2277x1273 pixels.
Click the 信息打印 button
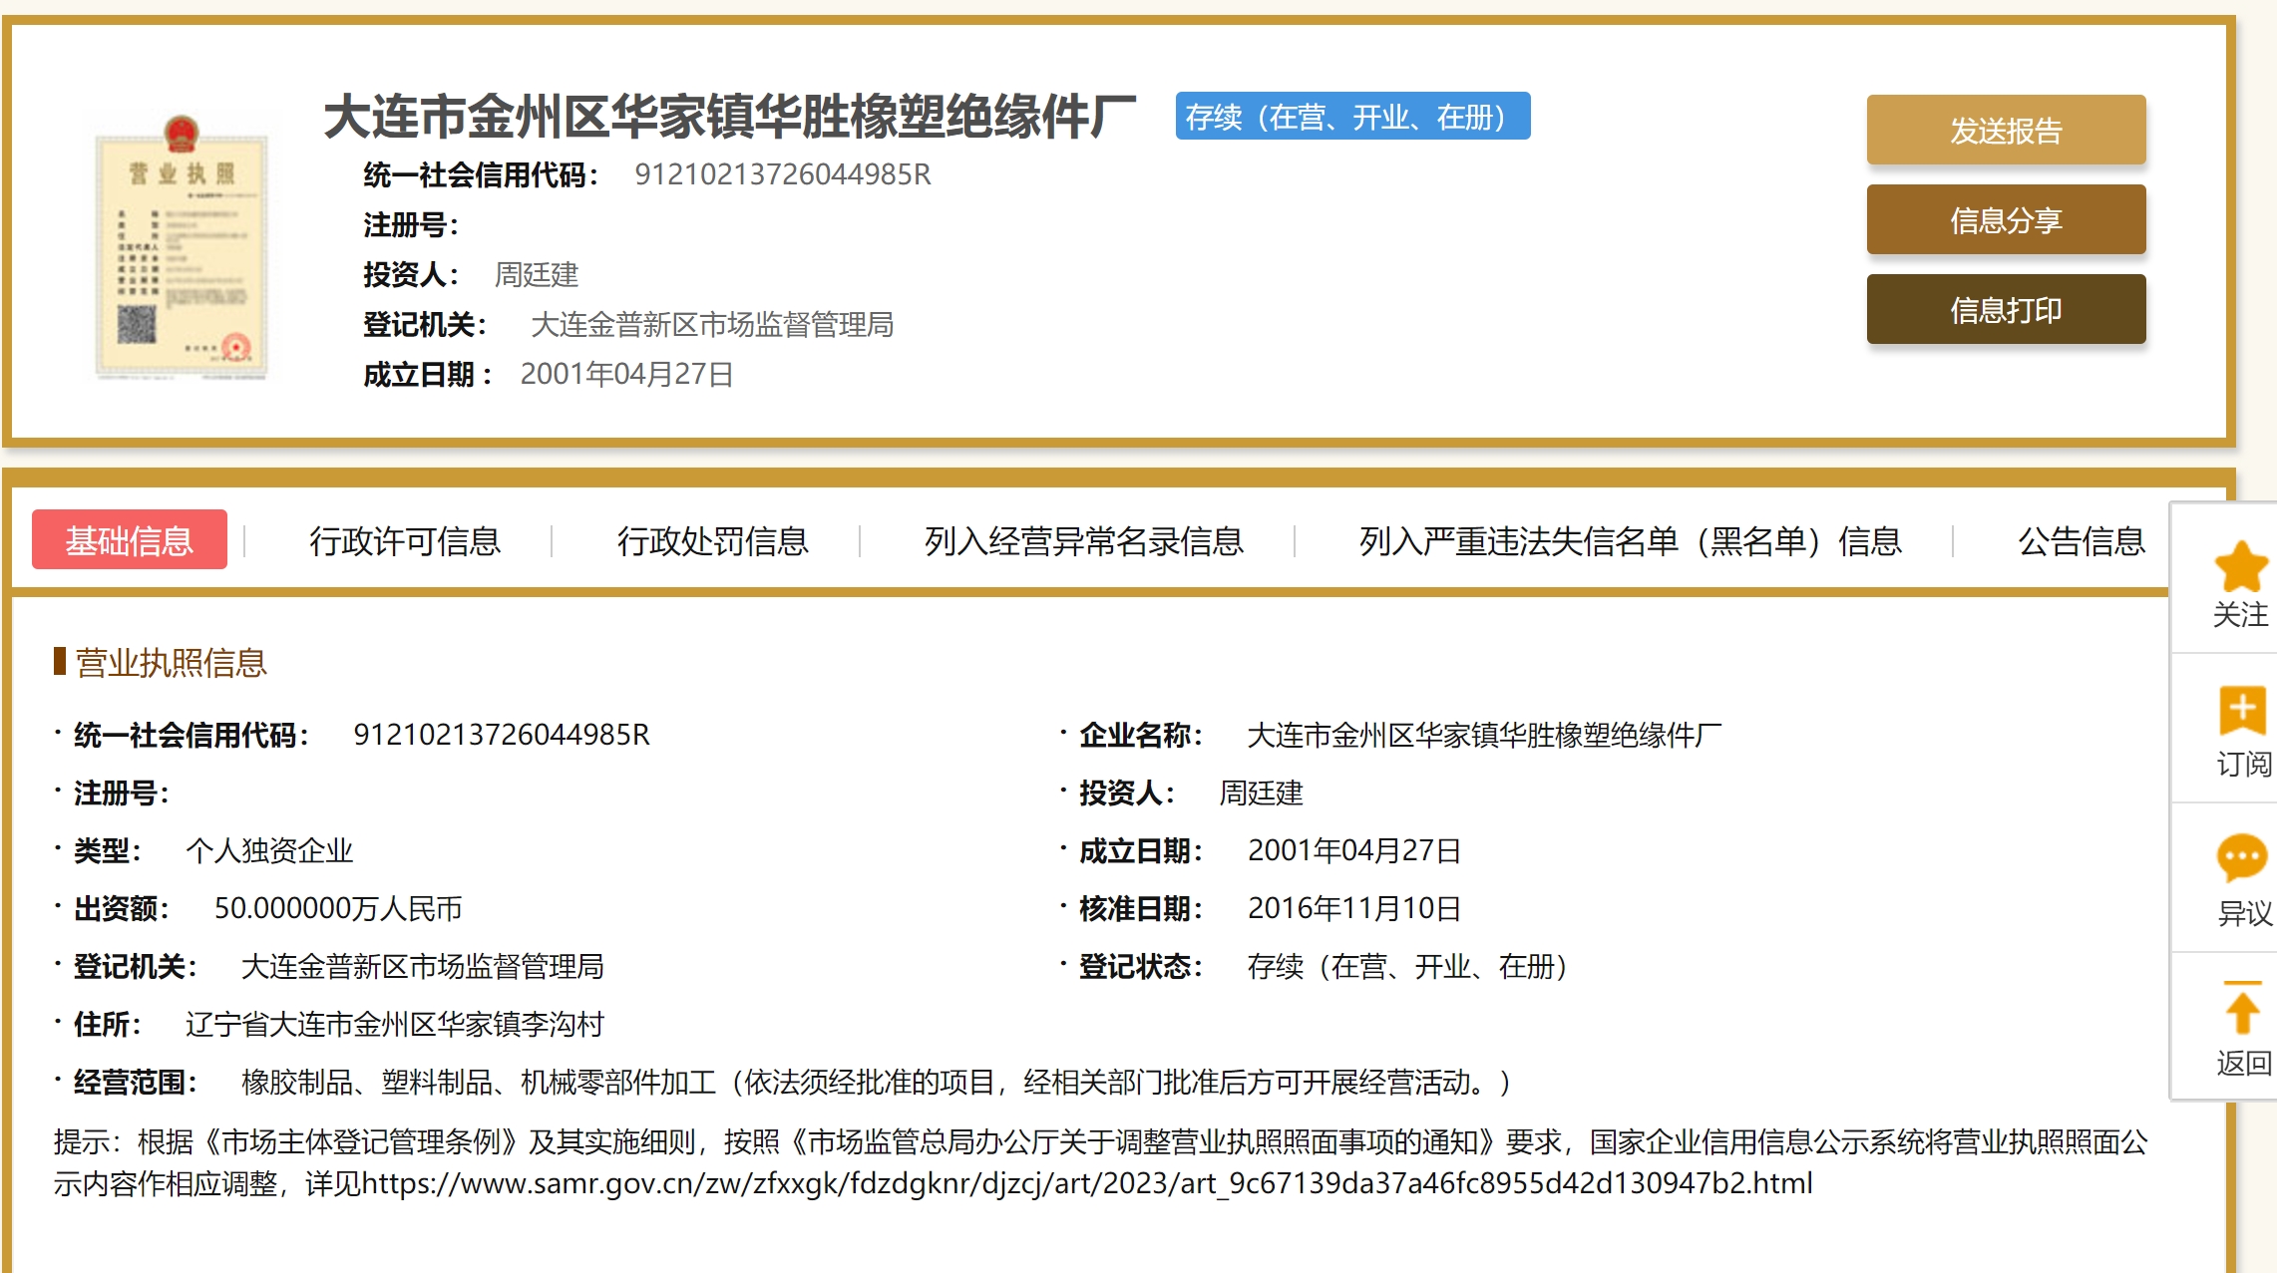coord(2005,310)
